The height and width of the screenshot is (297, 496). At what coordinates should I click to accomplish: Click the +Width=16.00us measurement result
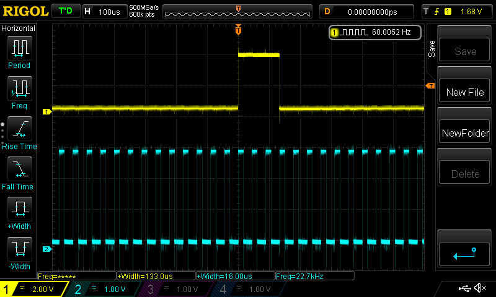coord(236,276)
